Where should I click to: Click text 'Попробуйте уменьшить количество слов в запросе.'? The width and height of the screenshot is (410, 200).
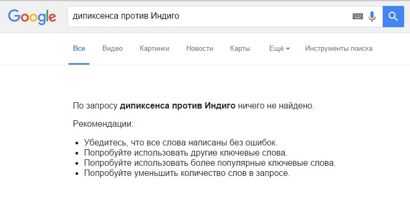187,173
